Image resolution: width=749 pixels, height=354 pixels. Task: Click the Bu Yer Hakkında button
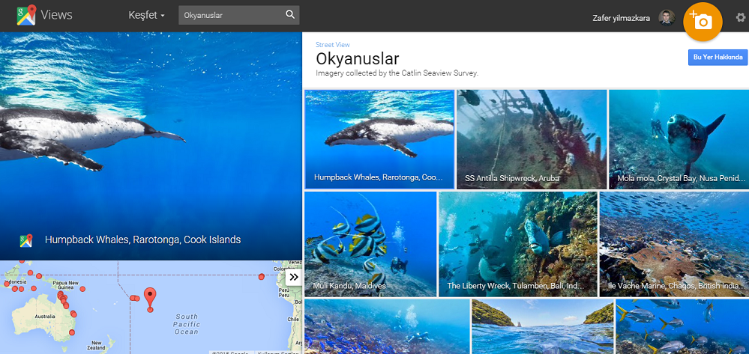click(718, 58)
